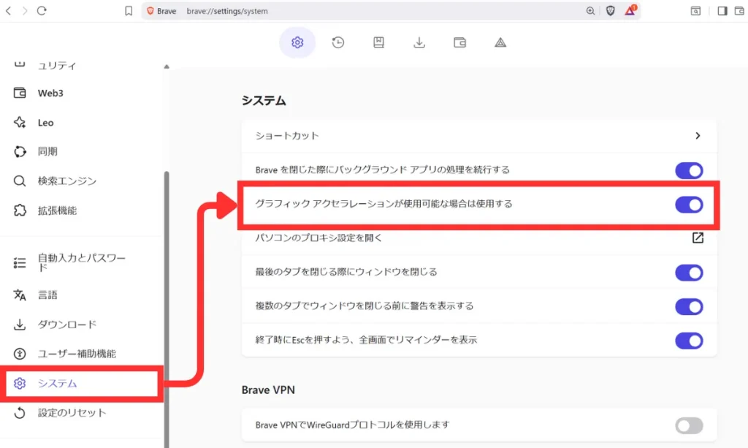Viewport: 748px width, 448px height.
Task: Click the zoom icon in the address bar
Action: (x=590, y=11)
